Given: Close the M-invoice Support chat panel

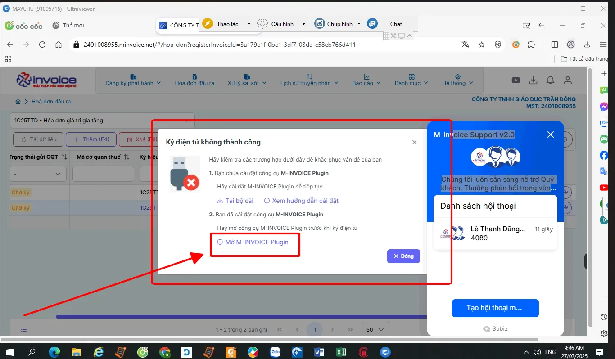Looking at the screenshot, I should click(x=550, y=135).
